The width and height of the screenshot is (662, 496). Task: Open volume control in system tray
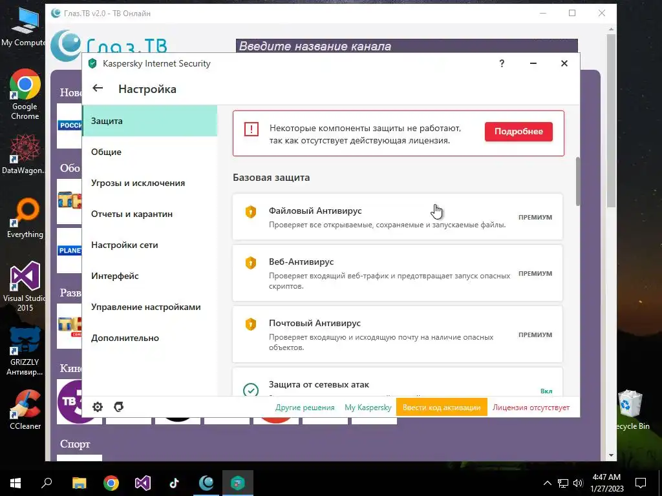tap(578, 483)
